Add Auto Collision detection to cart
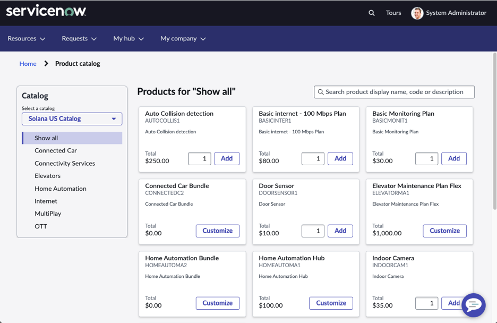Image resolution: width=497 pixels, height=323 pixels. point(227,158)
